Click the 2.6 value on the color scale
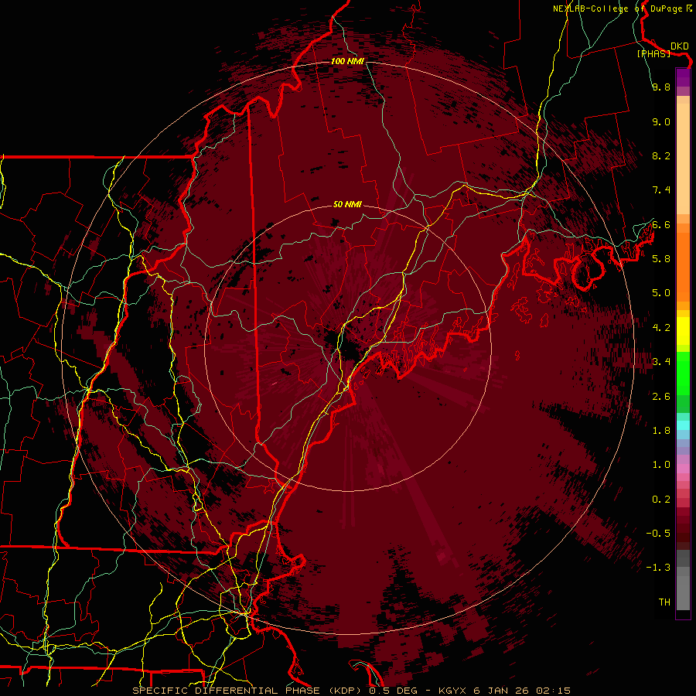 click(661, 396)
